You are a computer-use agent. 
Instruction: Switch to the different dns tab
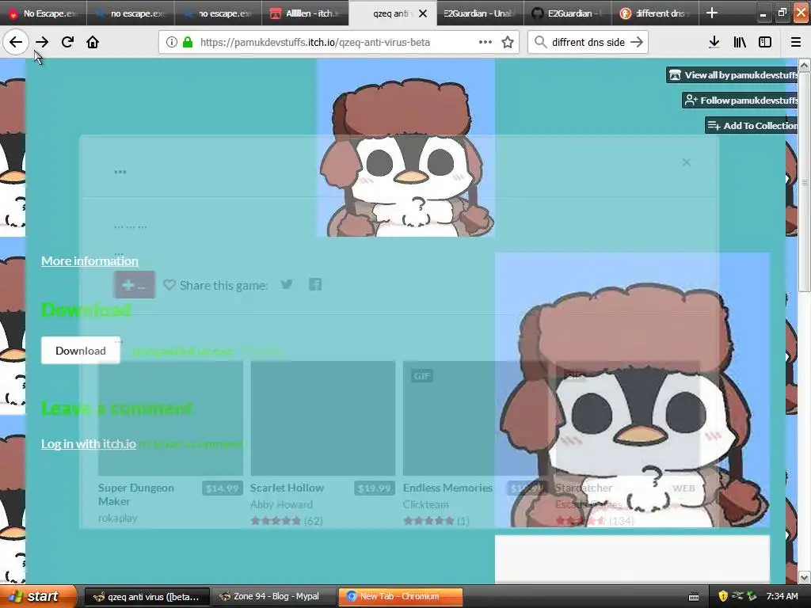pyautogui.click(x=655, y=13)
